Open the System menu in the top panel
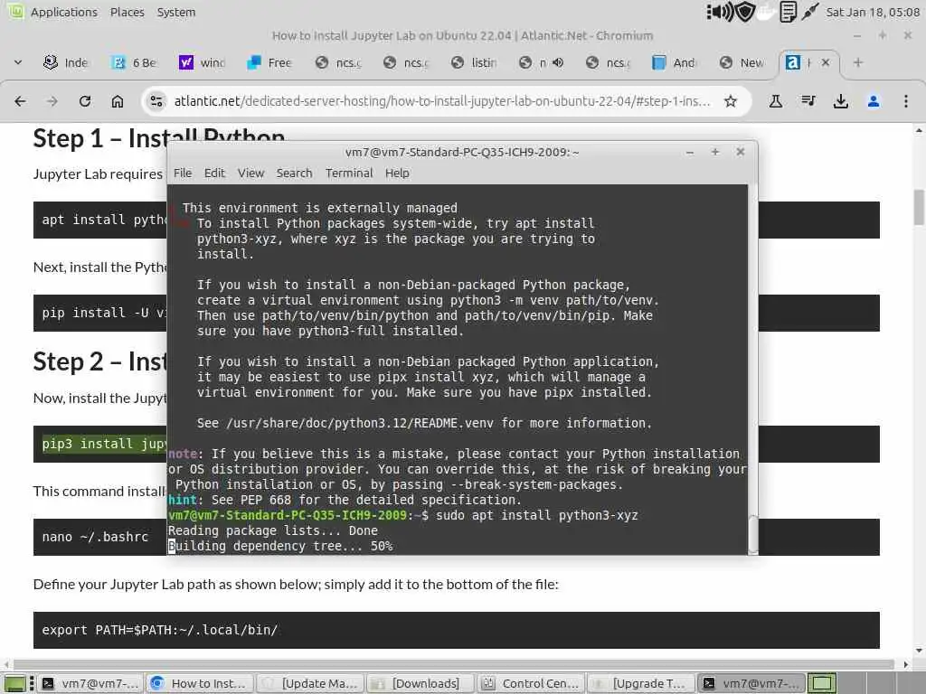926x694 pixels. 176,12
